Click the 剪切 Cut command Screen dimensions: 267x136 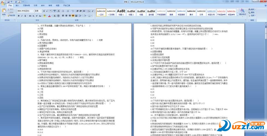click(x=11, y=10)
